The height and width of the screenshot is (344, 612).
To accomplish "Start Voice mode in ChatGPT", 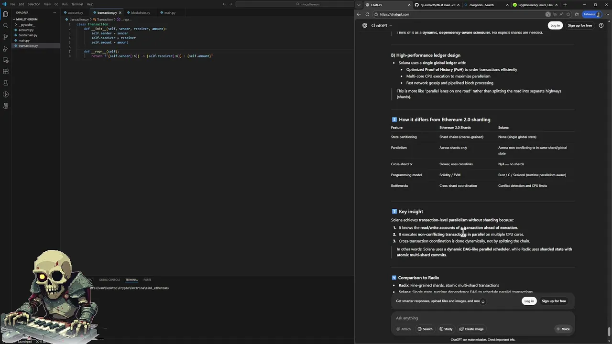I will point(563,329).
